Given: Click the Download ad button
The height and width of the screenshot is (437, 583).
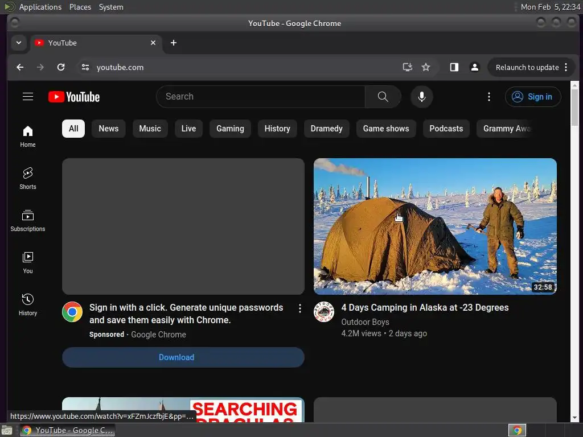Looking at the screenshot, I should pyautogui.click(x=183, y=357).
